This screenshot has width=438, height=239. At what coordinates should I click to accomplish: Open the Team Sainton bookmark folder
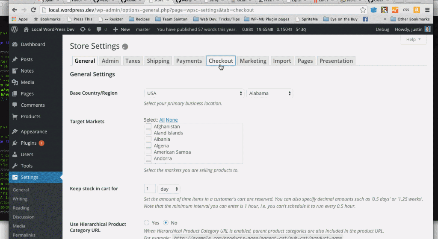(171, 19)
